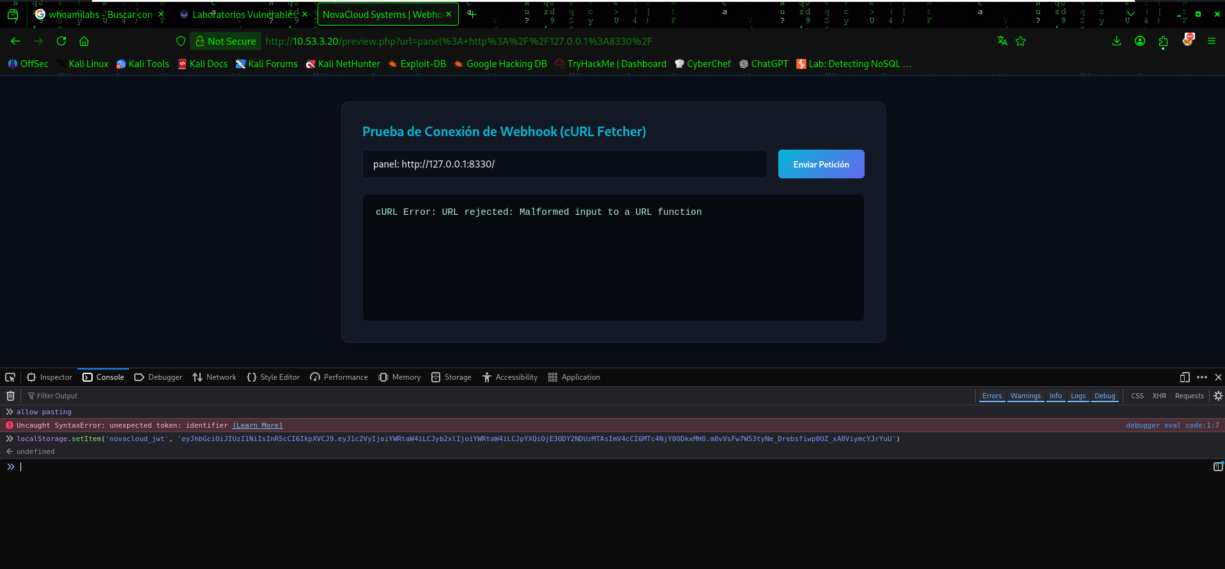The height and width of the screenshot is (569, 1225).
Task: Toggle the Warnings filter in Console
Action: 1026,396
